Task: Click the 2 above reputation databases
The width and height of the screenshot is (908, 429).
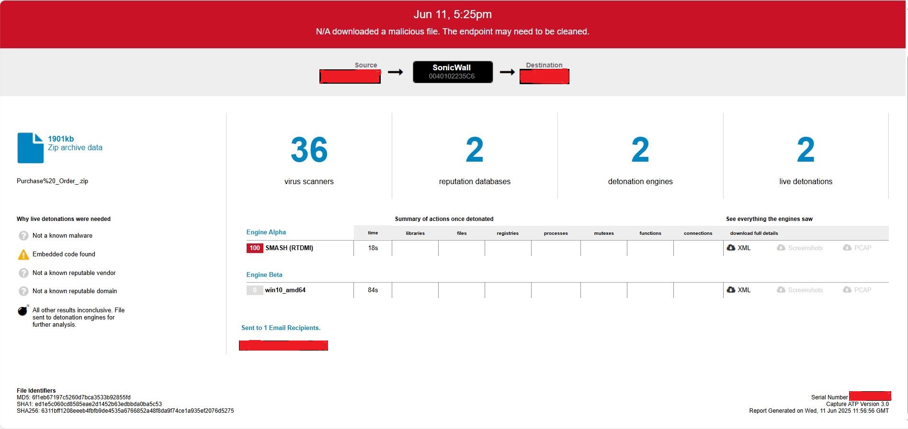Action: coord(475,150)
